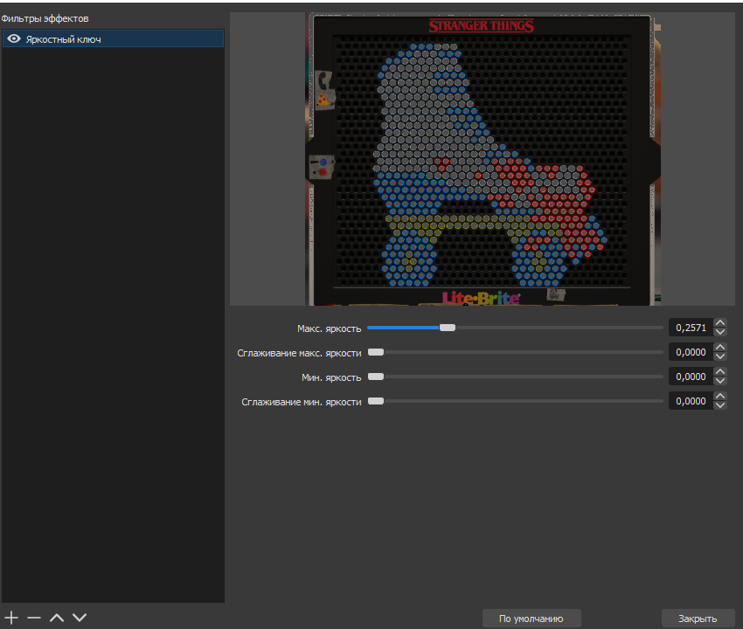Focus the Сглаживание макс. яркости value field
This screenshot has width=743, height=629.
click(691, 352)
